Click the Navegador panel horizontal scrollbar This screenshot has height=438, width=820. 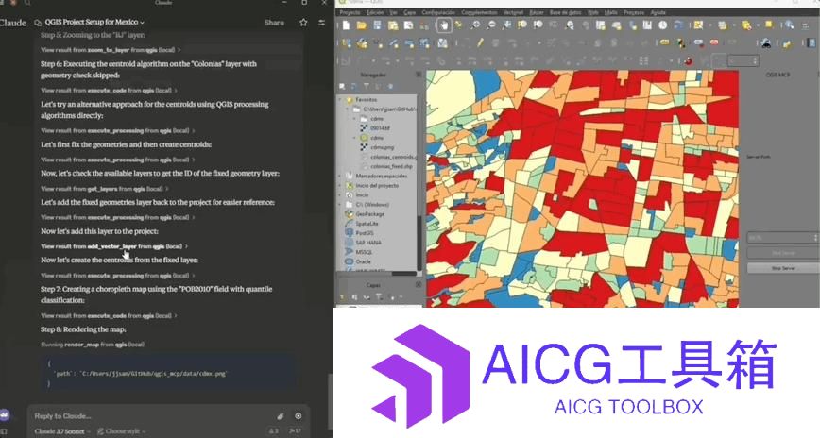(402, 273)
